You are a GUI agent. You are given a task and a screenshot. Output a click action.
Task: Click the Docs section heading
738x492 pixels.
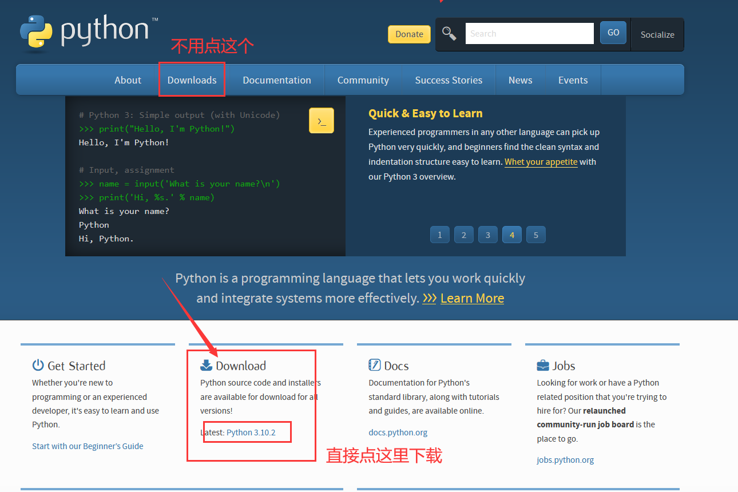coord(396,366)
